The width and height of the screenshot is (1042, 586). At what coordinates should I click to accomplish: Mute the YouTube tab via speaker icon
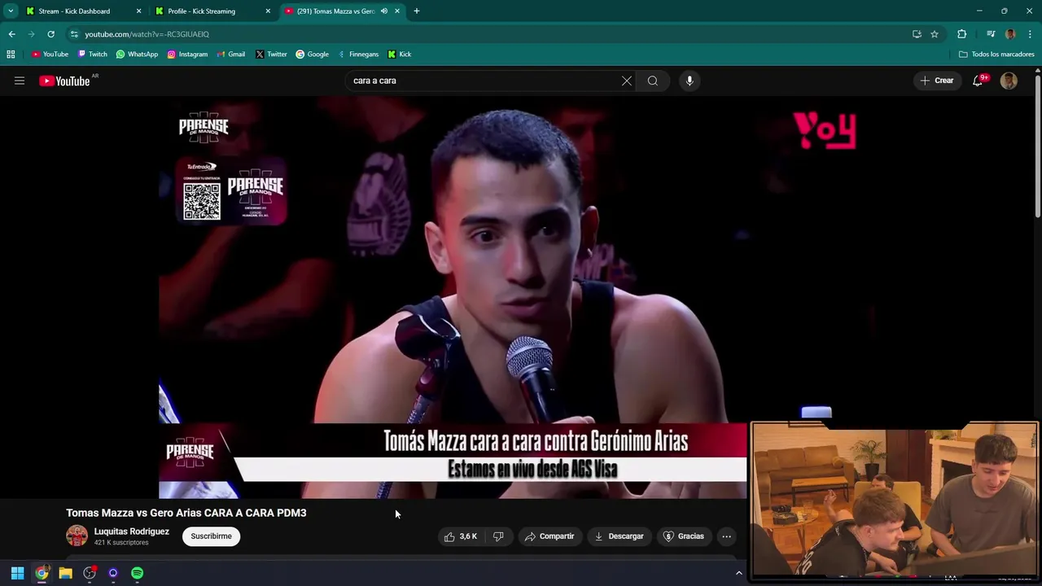coord(384,11)
